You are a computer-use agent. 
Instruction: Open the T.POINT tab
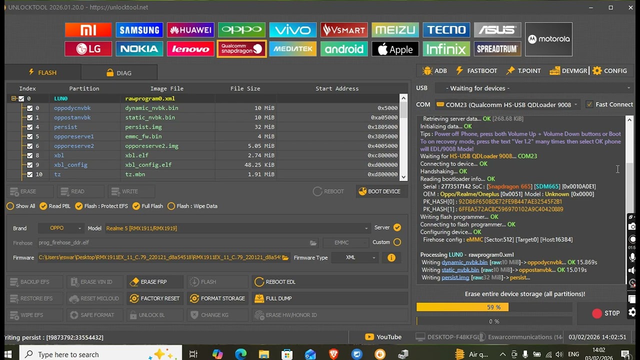click(523, 70)
